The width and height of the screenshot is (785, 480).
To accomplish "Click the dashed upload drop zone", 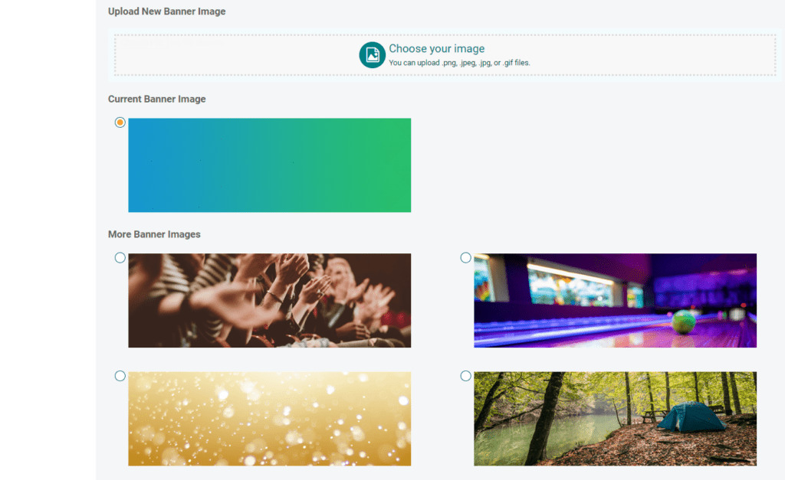I will click(x=445, y=55).
